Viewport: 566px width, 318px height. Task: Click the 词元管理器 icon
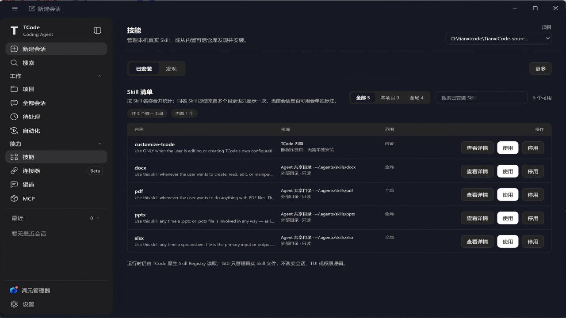pyautogui.click(x=14, y=290)
